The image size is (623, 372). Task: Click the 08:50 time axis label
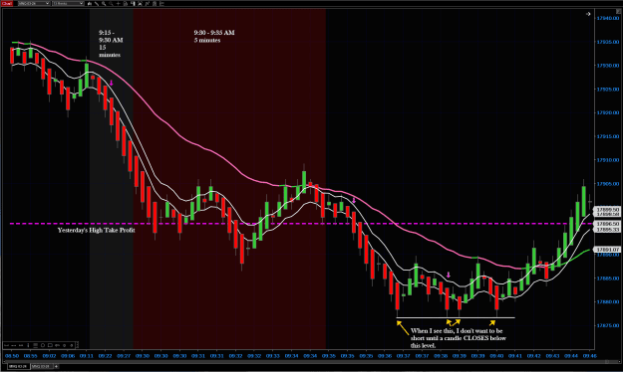pyautogui.click(x=12, y=356)
